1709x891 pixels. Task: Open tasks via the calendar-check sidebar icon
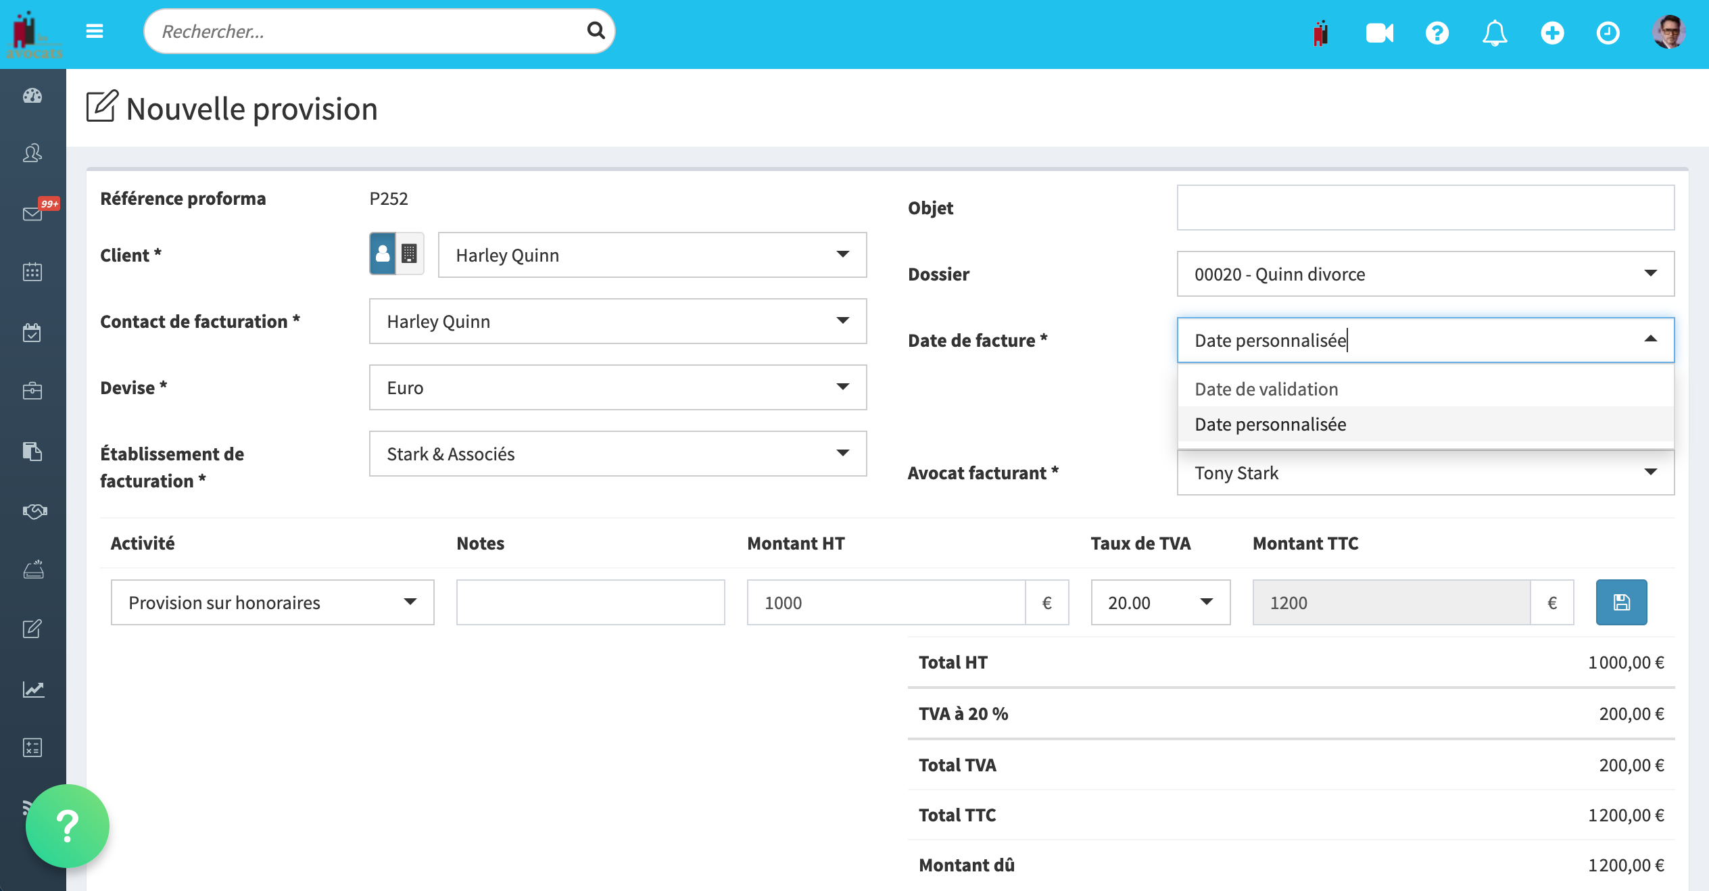point(32,332)
